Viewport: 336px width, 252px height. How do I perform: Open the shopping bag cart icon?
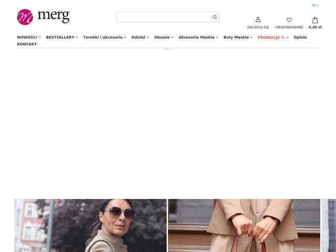pos(315,20)
